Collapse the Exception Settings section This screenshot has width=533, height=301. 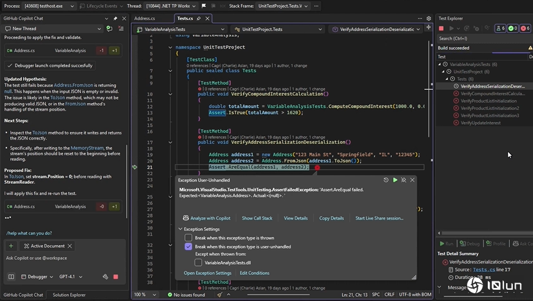coord(180,228)
